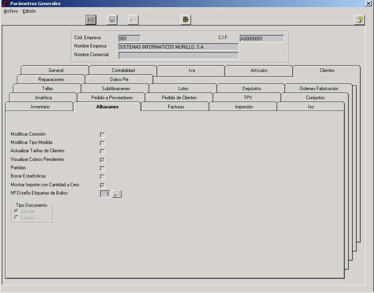Switch to the Analítica tab
The width and height of the screenshot is (374, 293).
[43, 97]
